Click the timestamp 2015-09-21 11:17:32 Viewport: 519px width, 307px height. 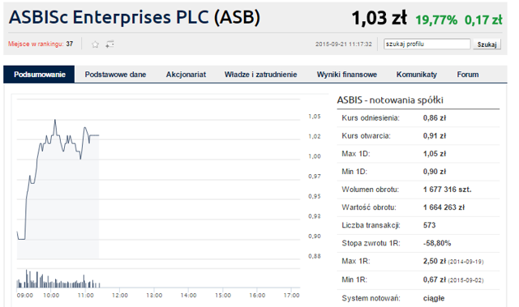tap(344, 44)
